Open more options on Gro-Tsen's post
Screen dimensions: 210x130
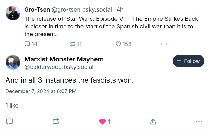(x=164, y=44)
